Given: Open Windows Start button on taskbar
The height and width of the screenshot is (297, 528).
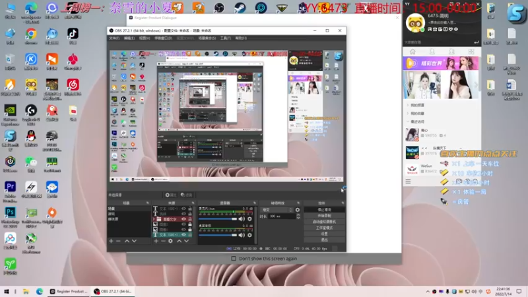Looking at the screenshot, I should [x=6, y=292].
